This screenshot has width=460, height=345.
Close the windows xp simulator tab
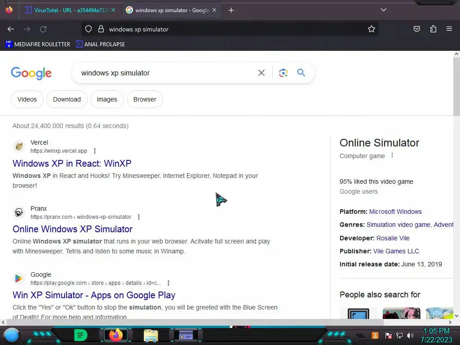tap(214, 10)
